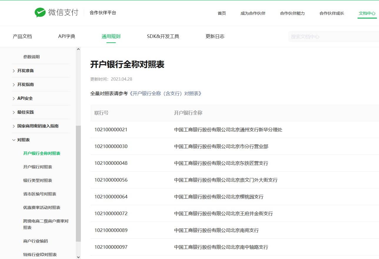Open the 更新日志 tab
This screenshot has height=259, width=379.
coord(215,36)
